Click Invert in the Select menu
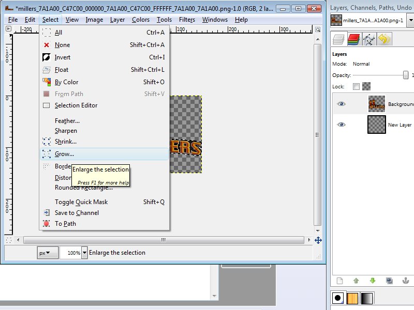The width and height of the screenshot is (414, 310). (63, 57)
